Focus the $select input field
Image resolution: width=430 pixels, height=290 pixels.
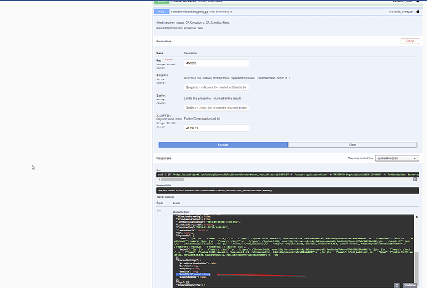click(216, 107)
